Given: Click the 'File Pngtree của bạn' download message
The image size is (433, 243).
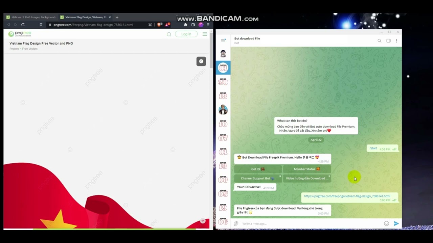Looking at the screenshot, I should [282, 210].
